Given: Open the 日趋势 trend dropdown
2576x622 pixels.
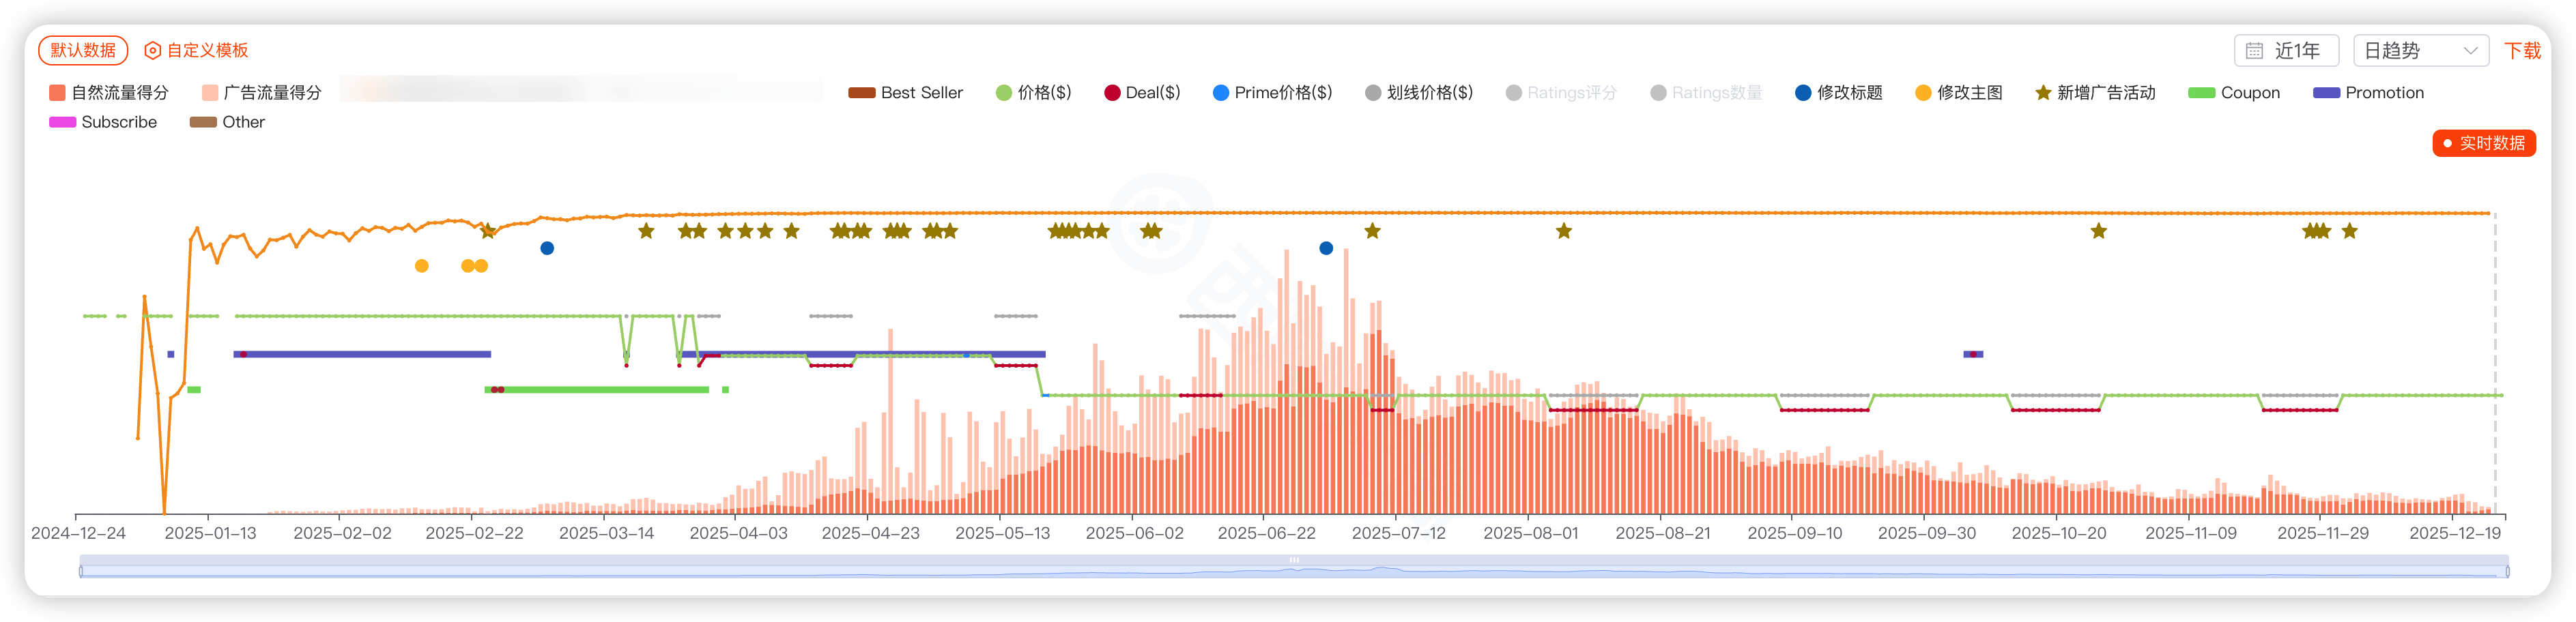Looking at the screenshot, I should (x=2420, y=51).
